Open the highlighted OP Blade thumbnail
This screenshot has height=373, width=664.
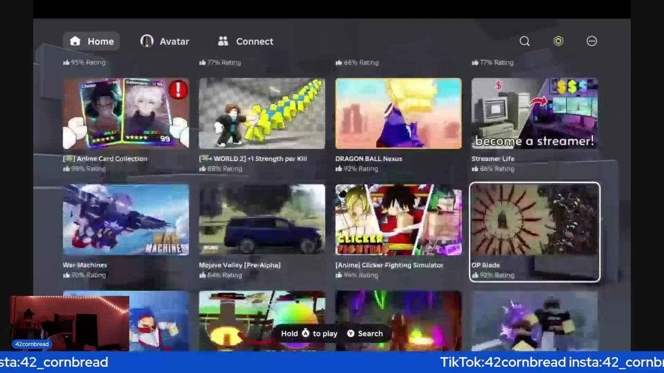[x=534, y=220]
